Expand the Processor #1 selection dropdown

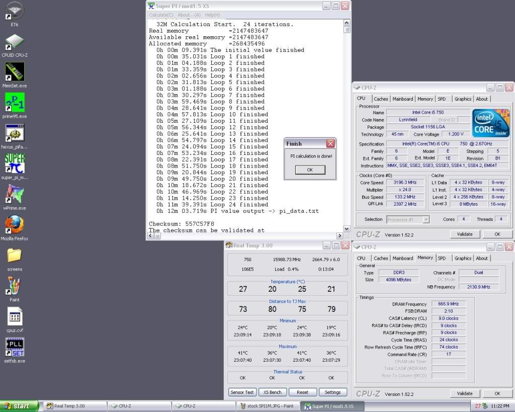[x=425, y=219]
